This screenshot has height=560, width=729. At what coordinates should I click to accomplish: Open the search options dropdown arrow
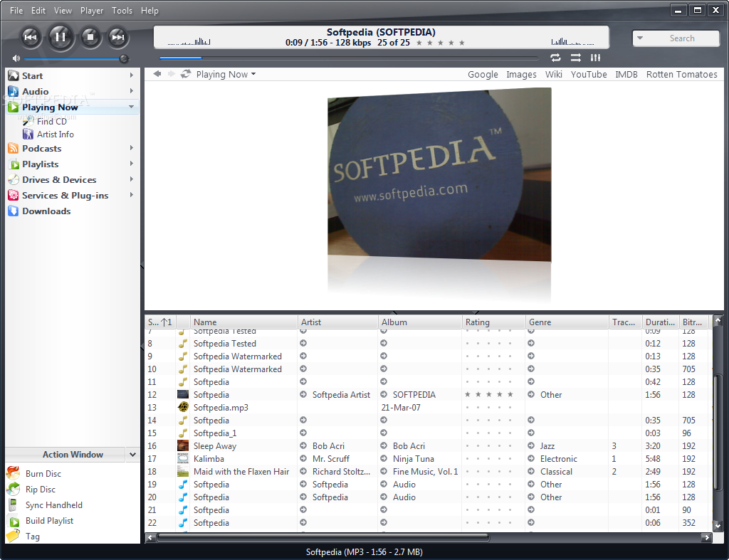(x=640, y=38)
